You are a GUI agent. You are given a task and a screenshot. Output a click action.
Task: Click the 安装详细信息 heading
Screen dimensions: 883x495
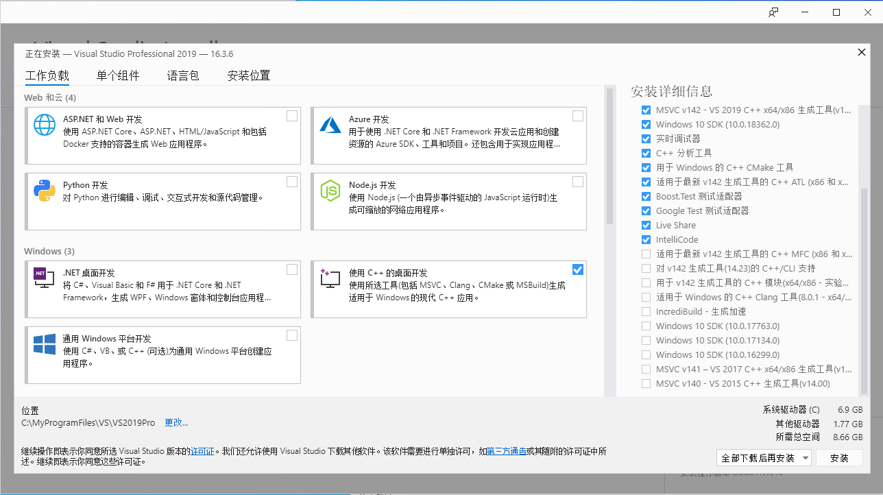[672, 91]
